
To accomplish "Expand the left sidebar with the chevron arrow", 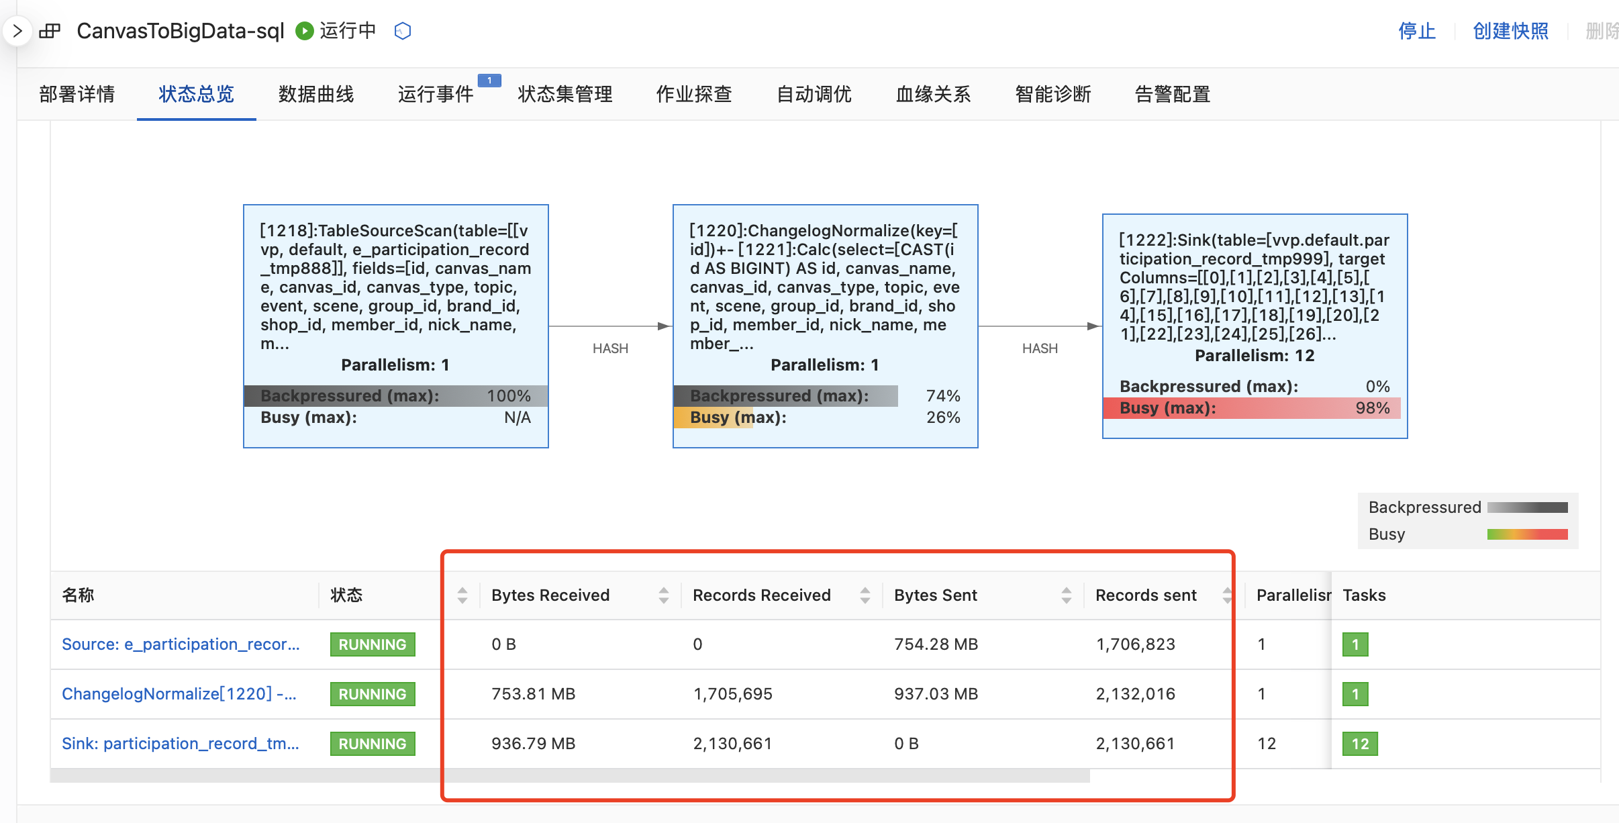I will point(17,31).
